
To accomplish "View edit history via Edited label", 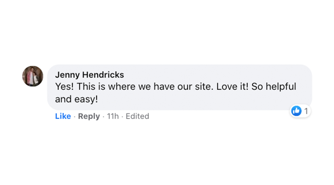I will pyautogui.click(x=137, y=116).
